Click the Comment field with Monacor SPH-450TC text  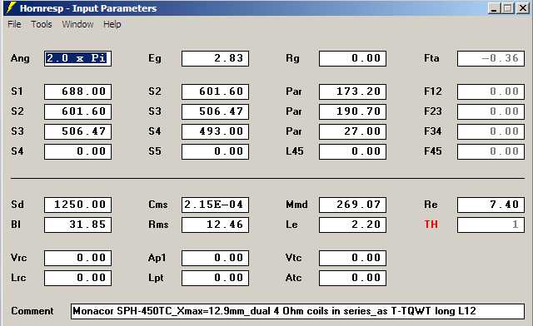298,311
